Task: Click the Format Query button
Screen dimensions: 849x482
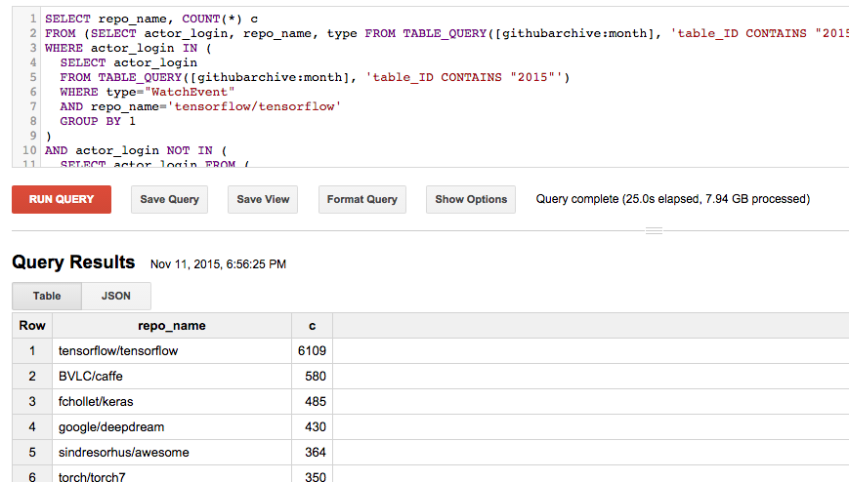Action: tap(362, 199)
